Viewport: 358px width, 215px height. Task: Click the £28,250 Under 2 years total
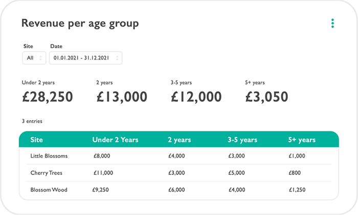(48, 97)
